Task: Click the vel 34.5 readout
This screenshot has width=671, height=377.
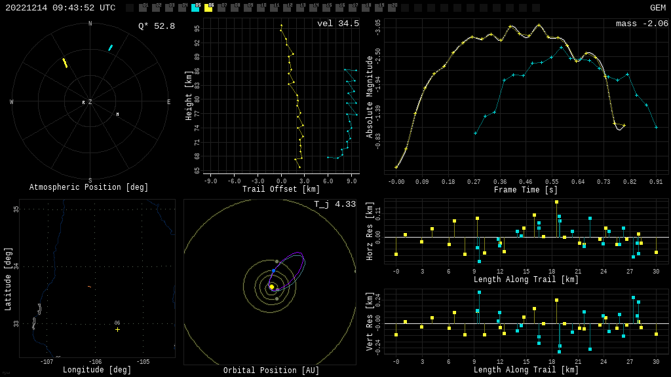Action: (337, 24)
